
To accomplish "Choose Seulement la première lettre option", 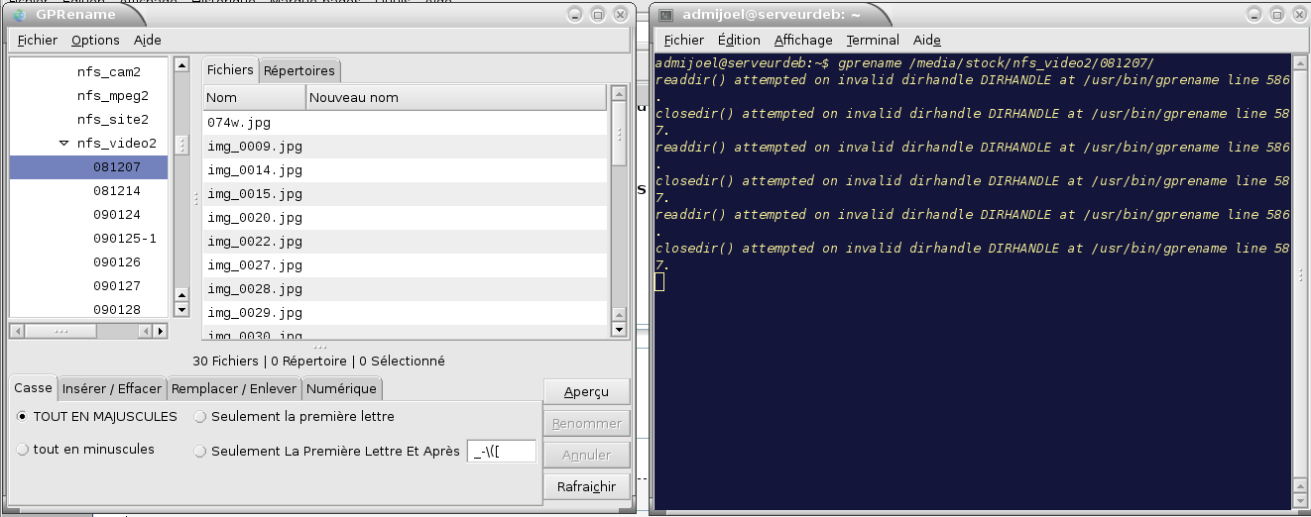I will tap(200, 417).
